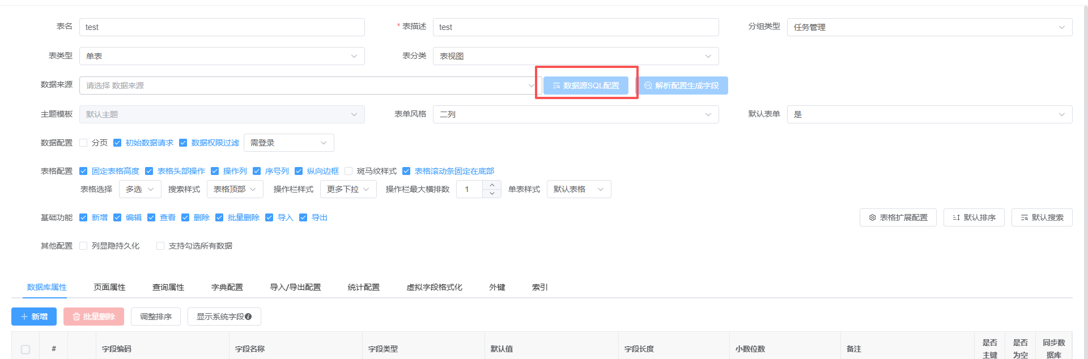1088x359 pixels.
Task: Click the info icon on 显示系统字段
Action: click(x=248, y=317)
